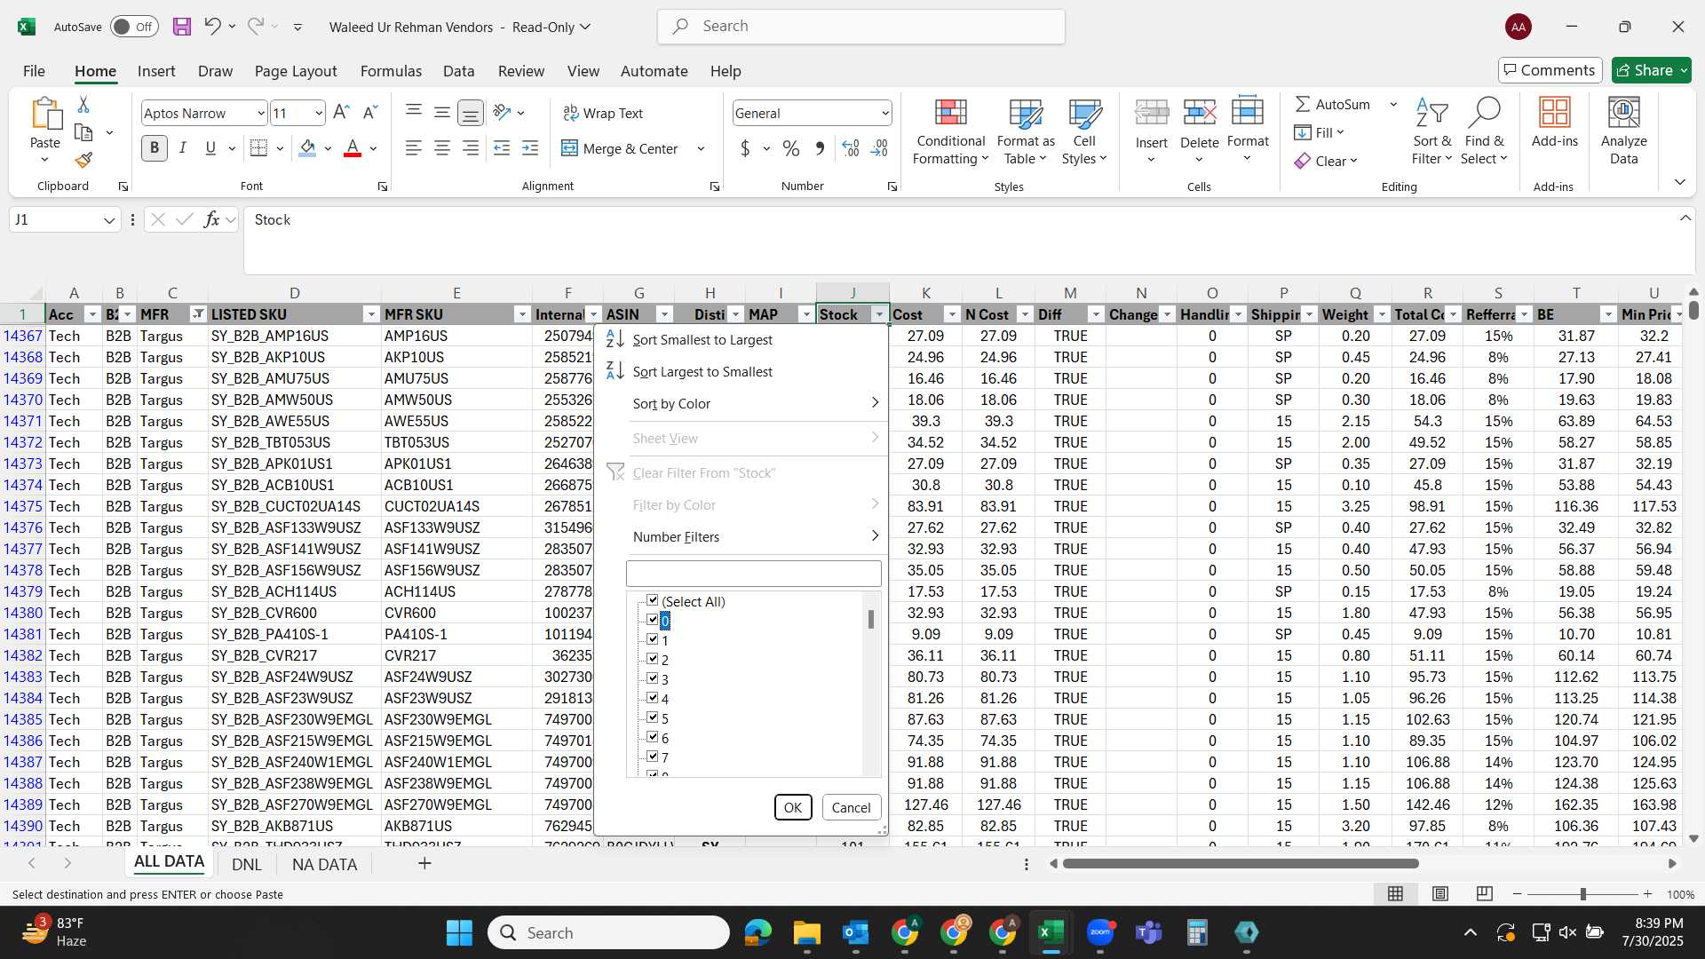Uncheck the 6 value checkbox
The height and width of the screenshot is (959, 1705).
click(653, 737)
